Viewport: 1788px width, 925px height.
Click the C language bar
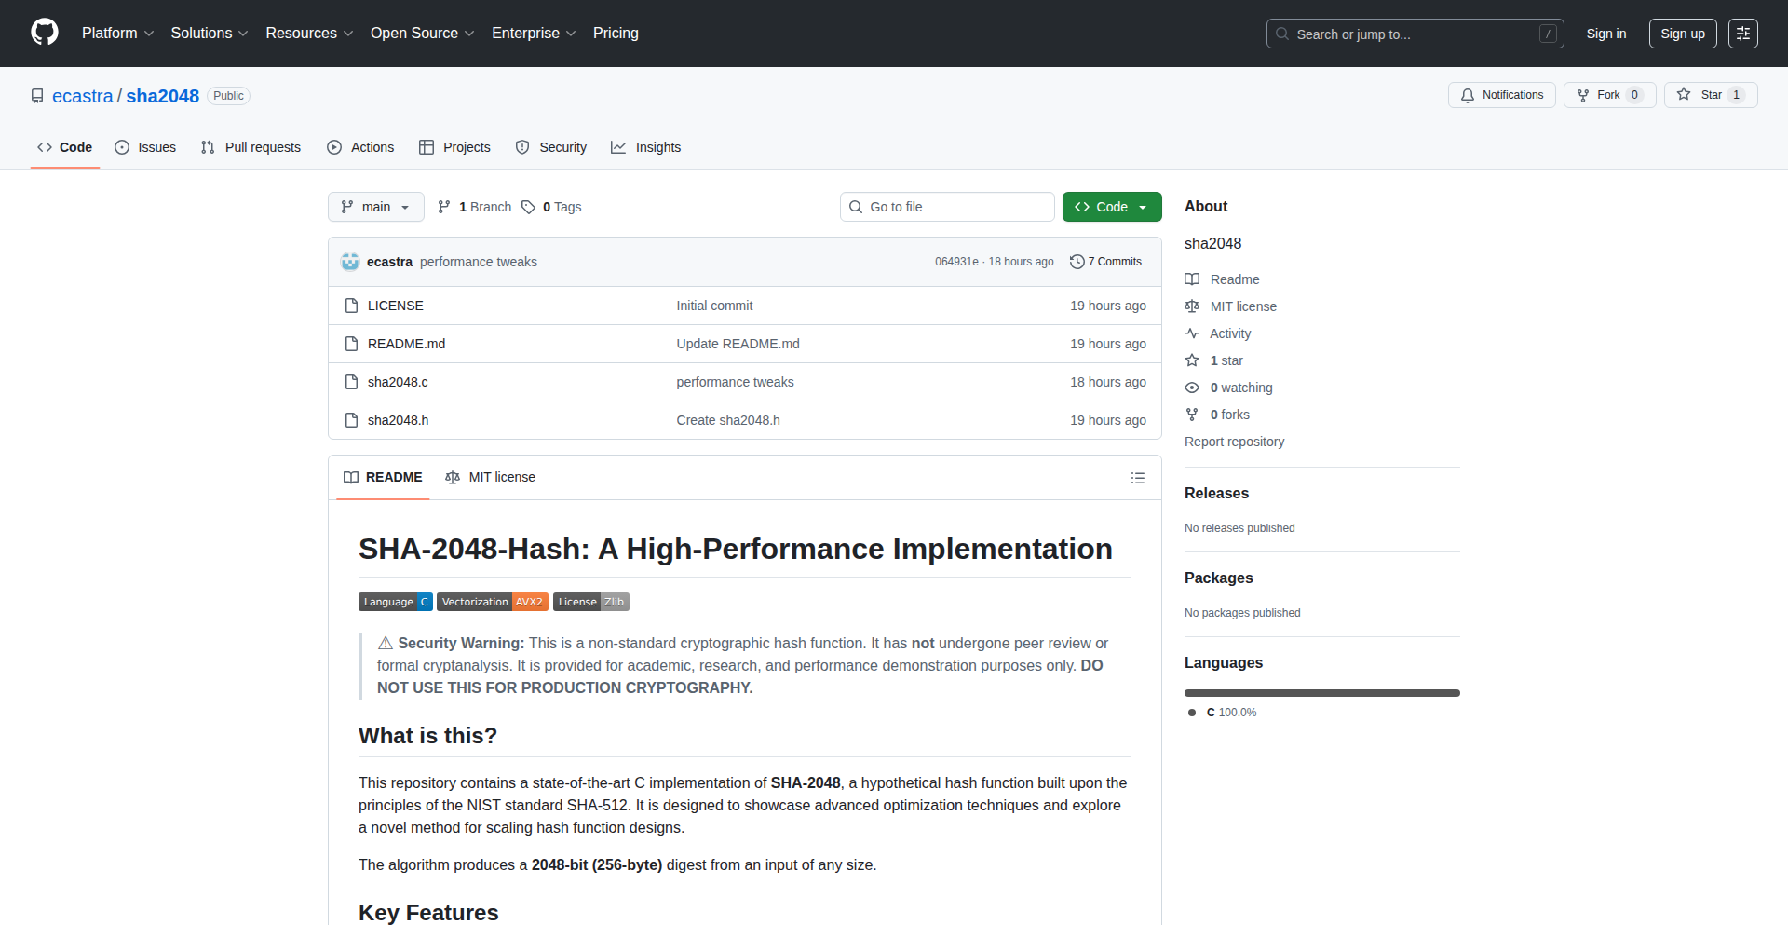tap(1321, 693)
